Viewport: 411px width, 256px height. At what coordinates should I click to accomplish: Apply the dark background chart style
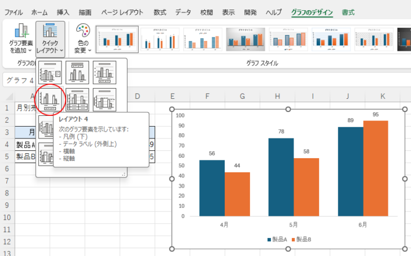click(404, 40)
